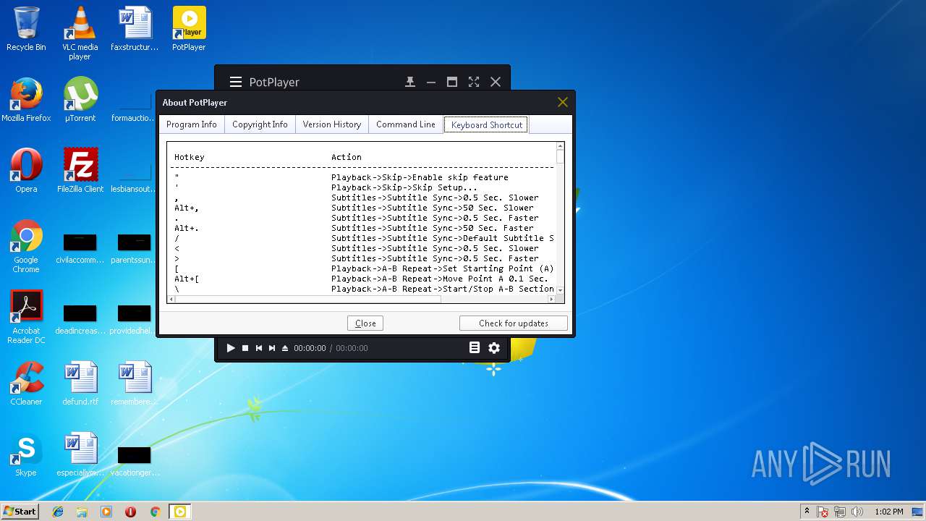Image resolution: width=926 pixels, height=521 pixels.
Task: Click the horizontal scrollbar left arrow
Action: (171, 299)
